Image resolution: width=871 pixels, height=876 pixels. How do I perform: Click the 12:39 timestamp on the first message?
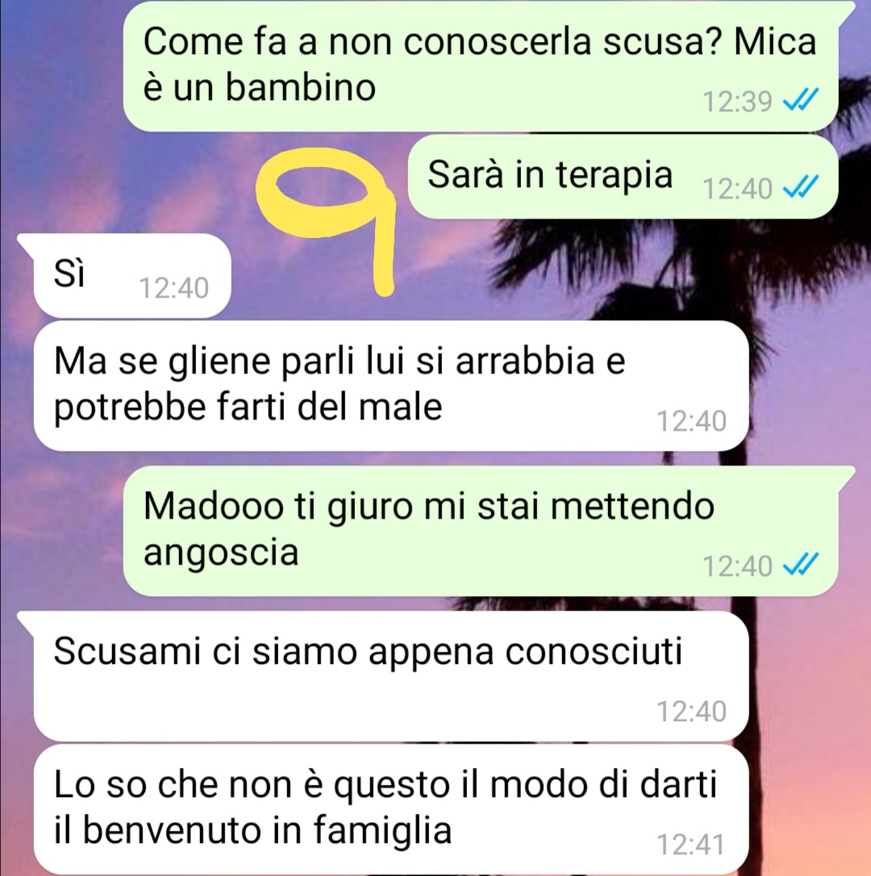tap(737, 102)
